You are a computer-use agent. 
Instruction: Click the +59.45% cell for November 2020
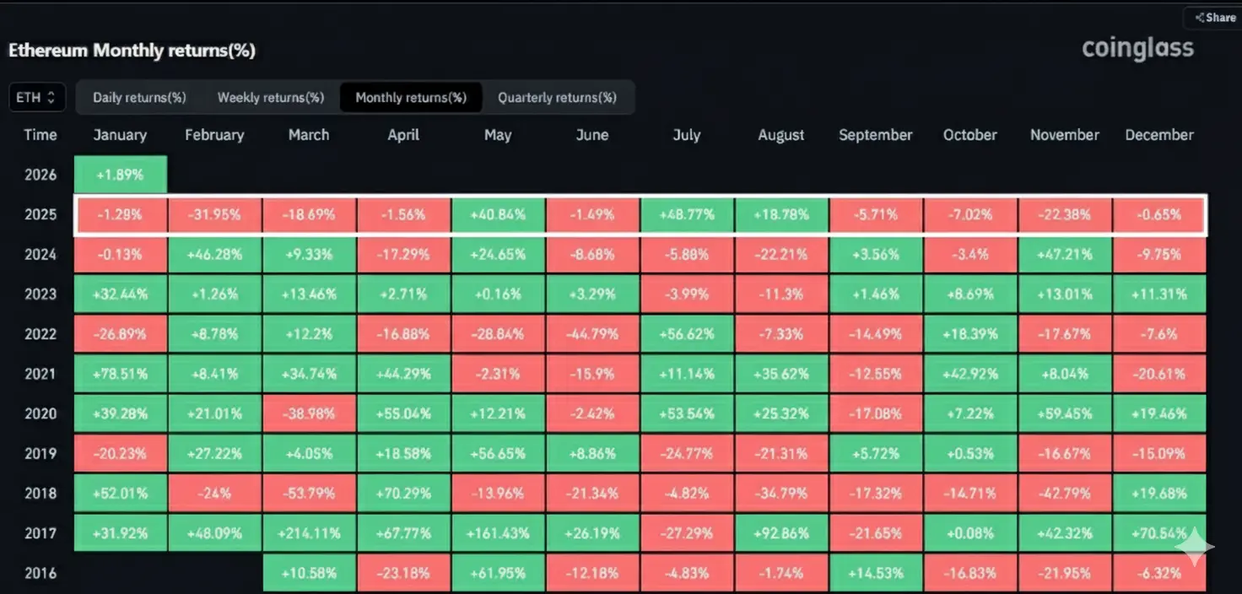[x=1065, y=413]
